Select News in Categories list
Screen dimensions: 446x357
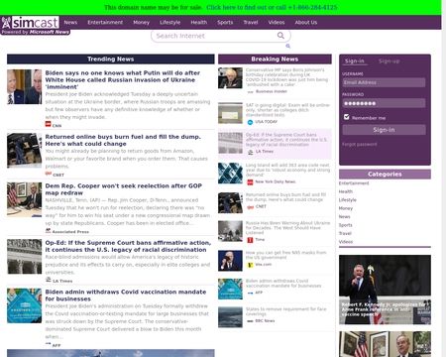pos(344,216)
